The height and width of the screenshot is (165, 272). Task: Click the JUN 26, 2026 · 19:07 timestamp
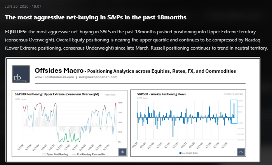click(23, 7)
